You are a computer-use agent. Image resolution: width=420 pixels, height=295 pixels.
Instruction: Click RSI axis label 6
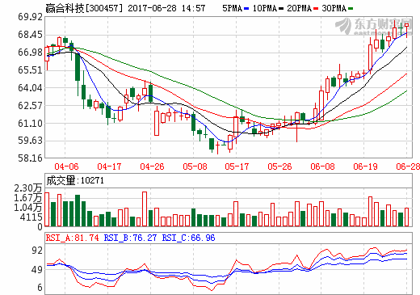tap(40, 288)
